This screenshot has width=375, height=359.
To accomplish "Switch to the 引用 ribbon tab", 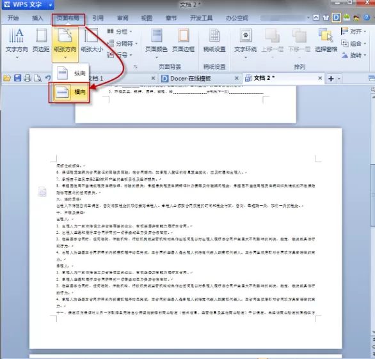I will [98, 18].
